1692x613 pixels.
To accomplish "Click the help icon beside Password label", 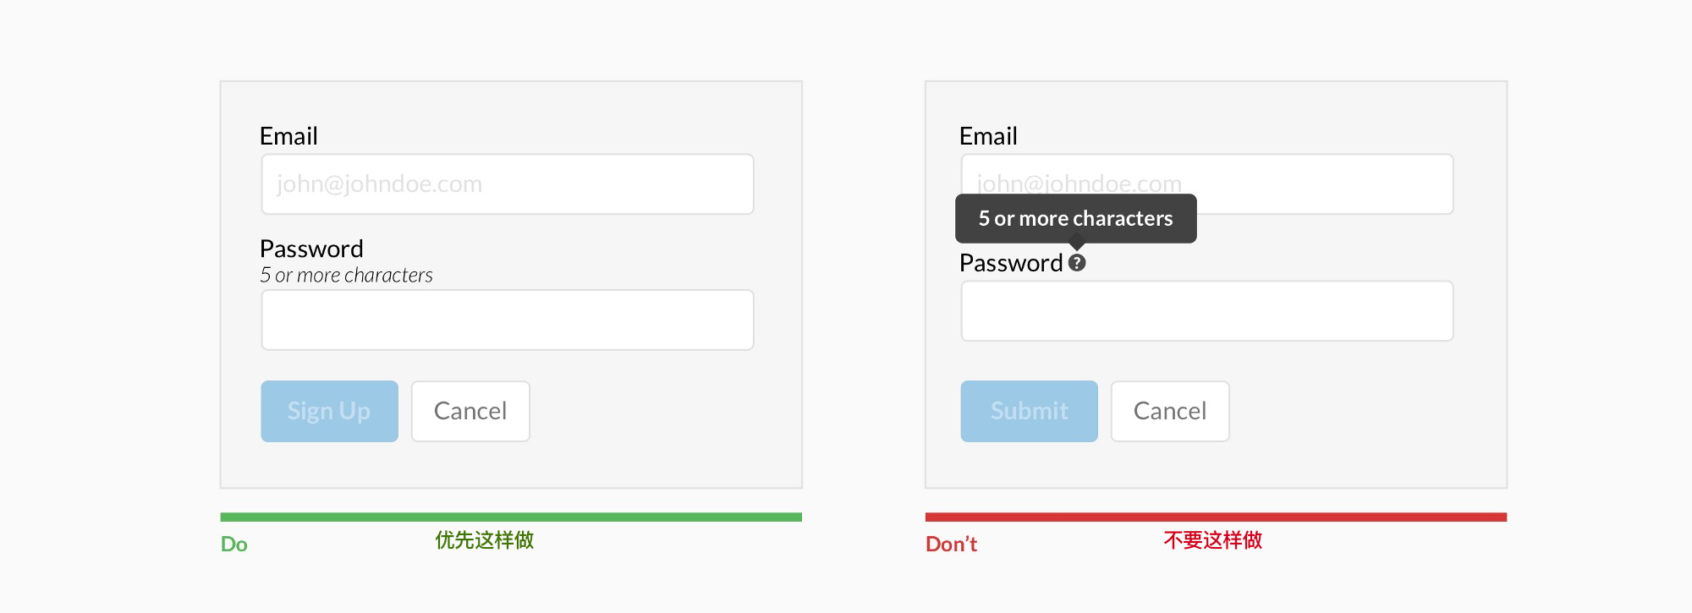I will tap(1077, 263).
